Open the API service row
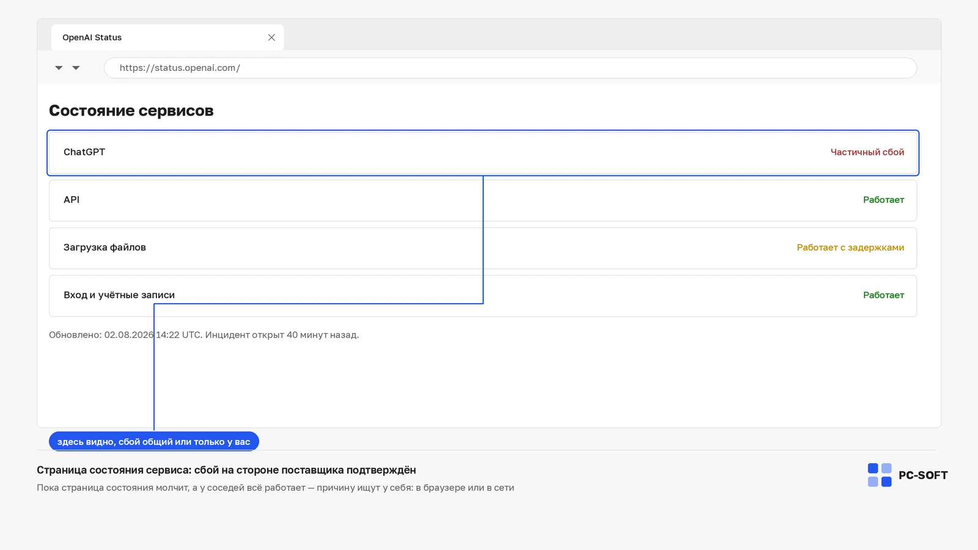Viewport: 978px width, 550px height. [483, 200]
